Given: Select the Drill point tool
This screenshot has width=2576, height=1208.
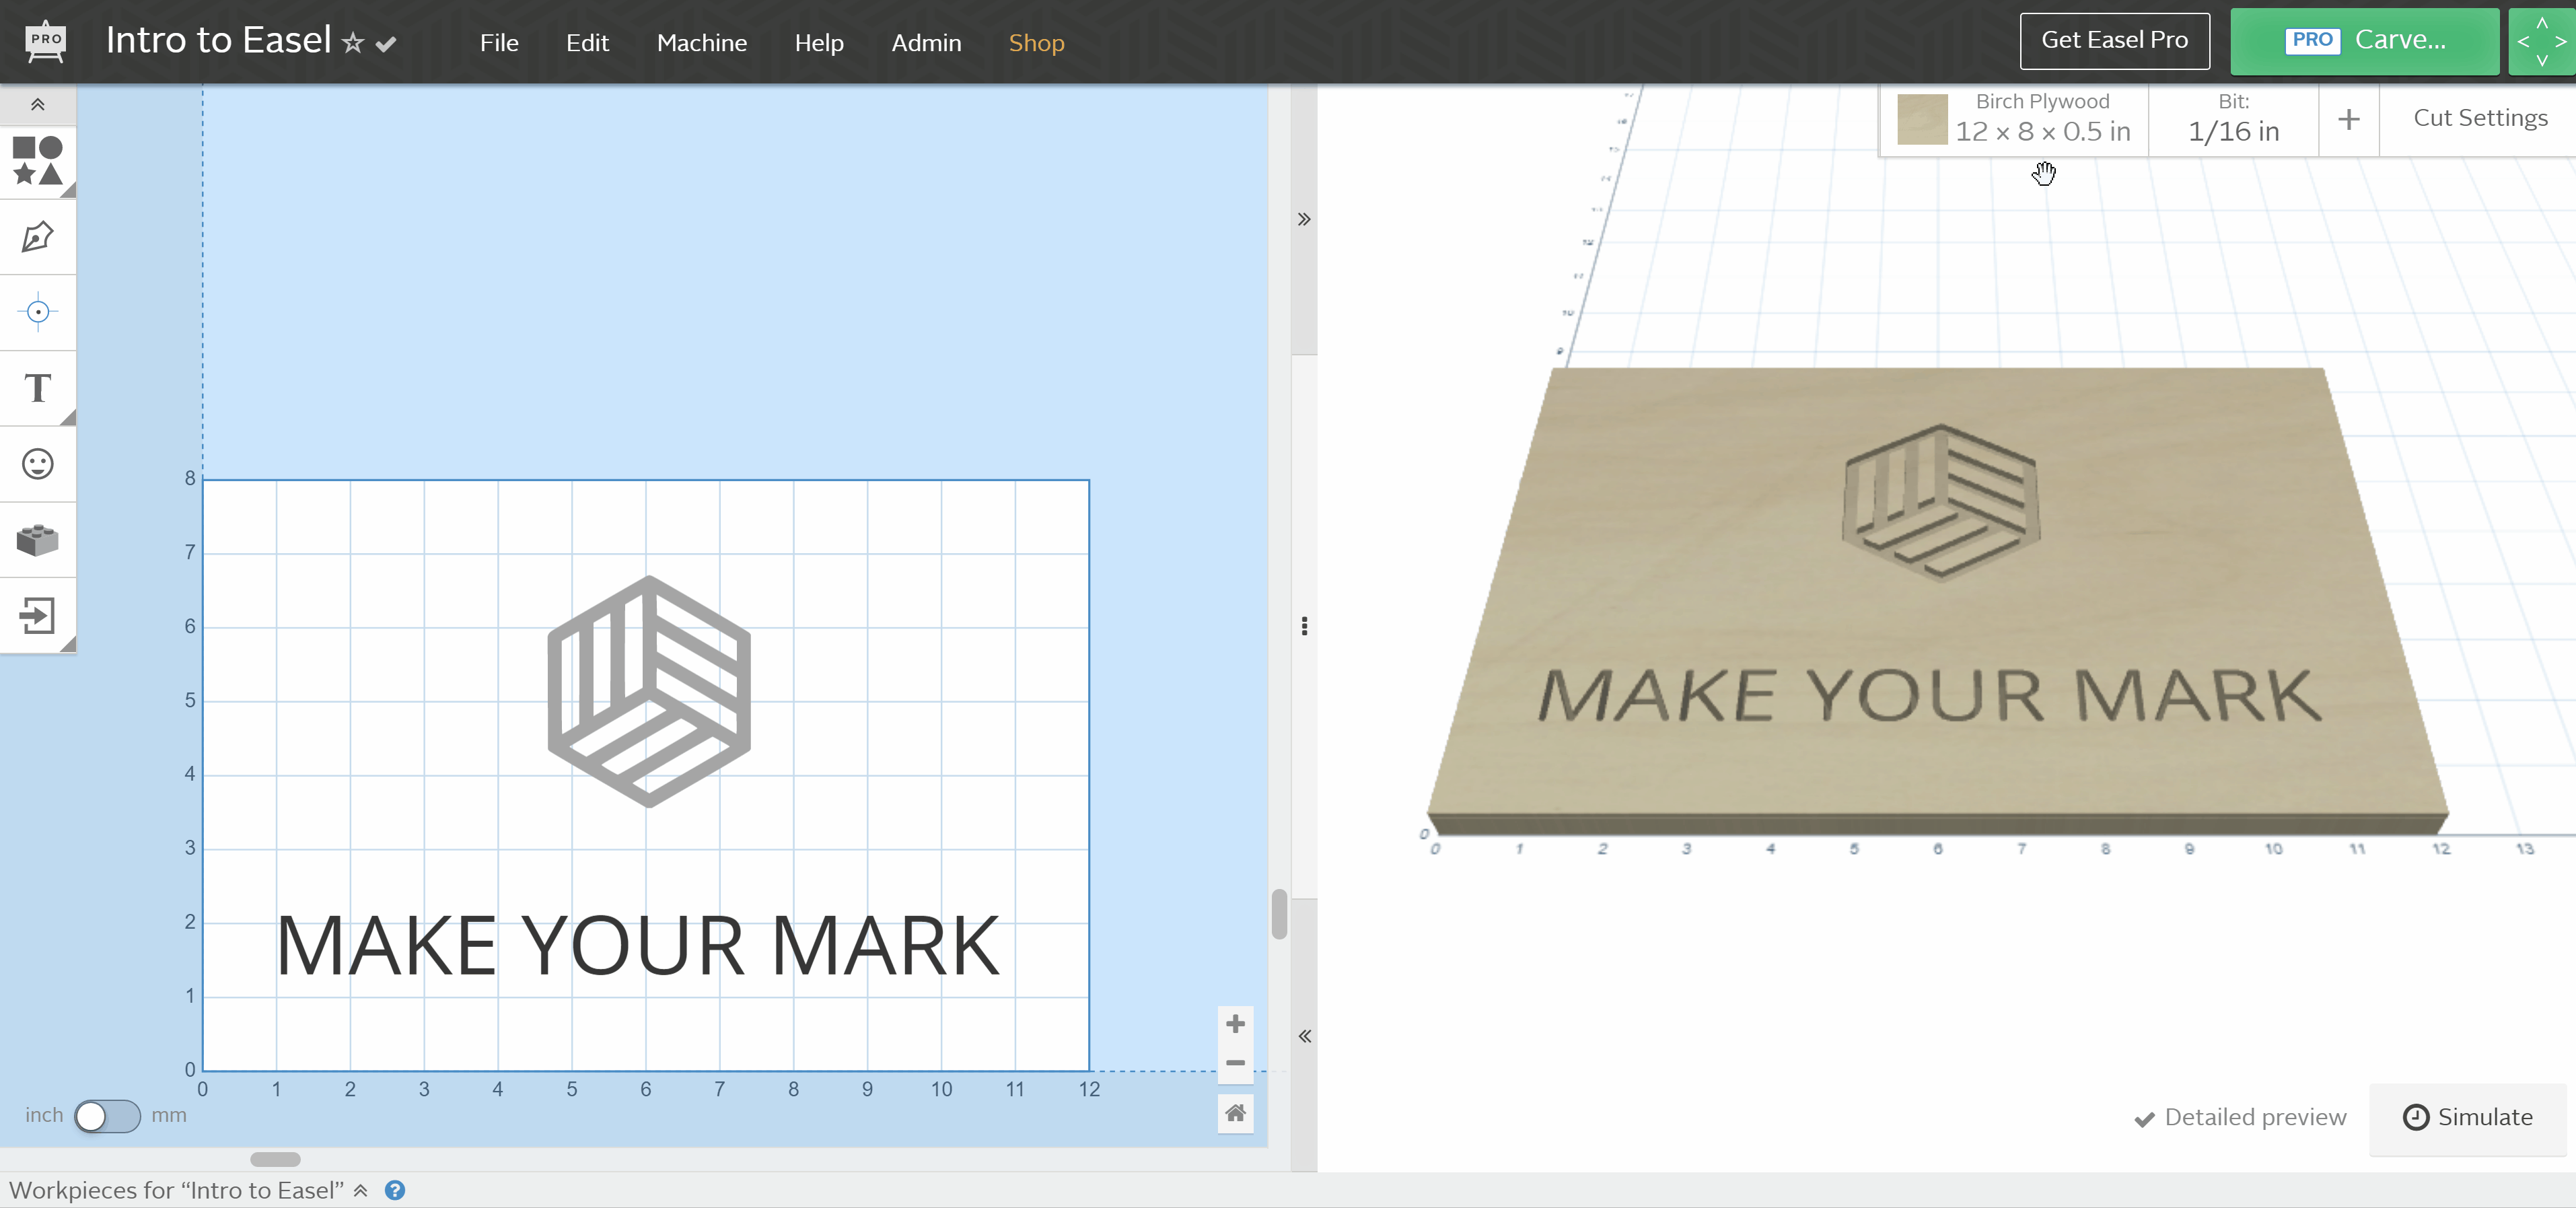Looking at the screenshot, I should [37, 312].
